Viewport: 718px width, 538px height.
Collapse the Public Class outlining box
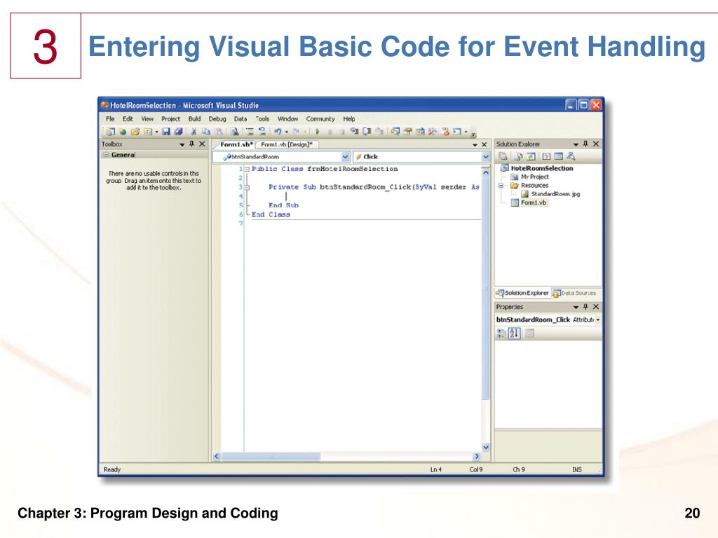(247, 169)
